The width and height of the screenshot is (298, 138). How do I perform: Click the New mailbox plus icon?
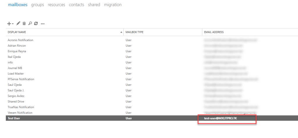click(x=9, y=24)
